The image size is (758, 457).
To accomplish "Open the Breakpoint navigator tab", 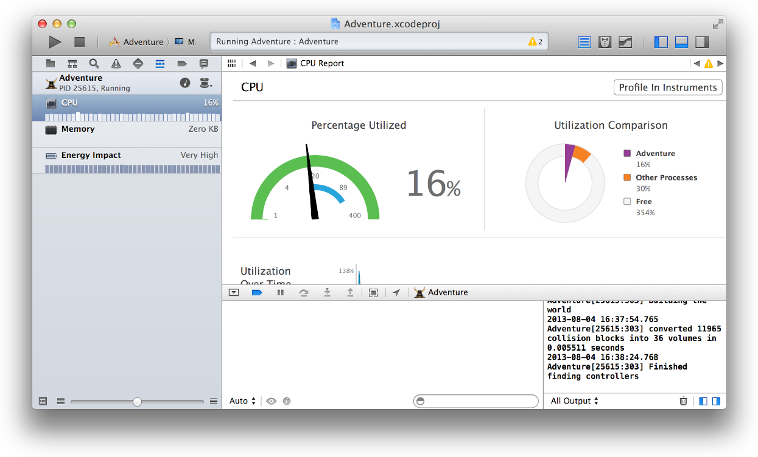I will (x=181, y=63).
